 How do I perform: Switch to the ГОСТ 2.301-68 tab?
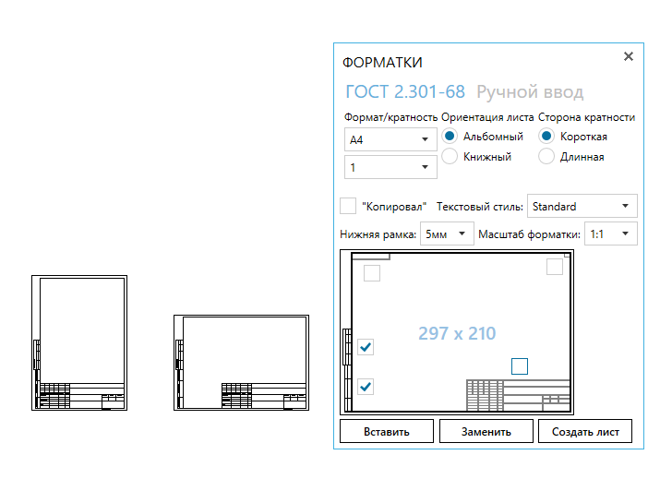click(x=404, y=92)
